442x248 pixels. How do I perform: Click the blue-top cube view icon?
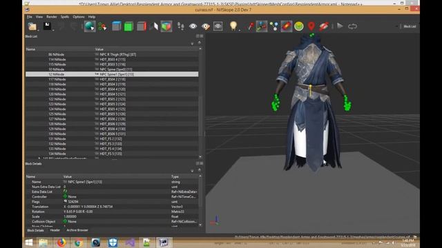pos(116,26)
